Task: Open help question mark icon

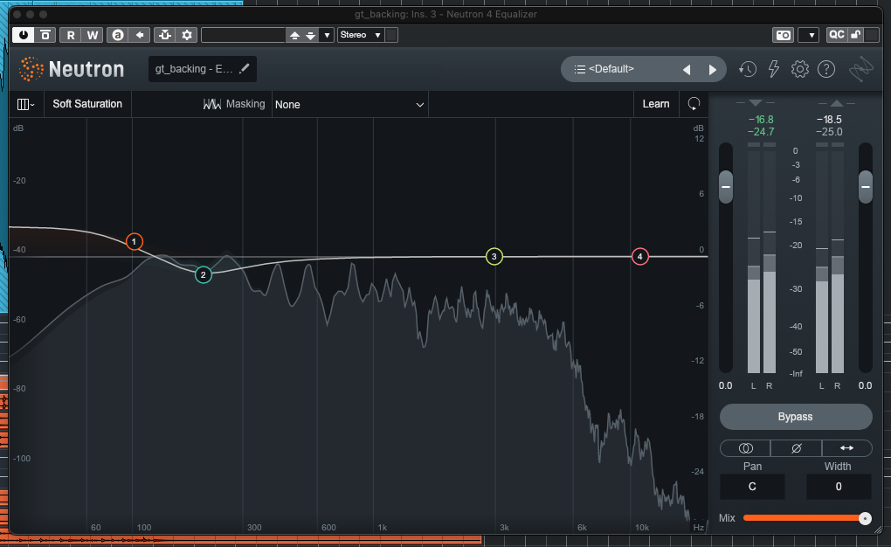Action: point(826,69)
